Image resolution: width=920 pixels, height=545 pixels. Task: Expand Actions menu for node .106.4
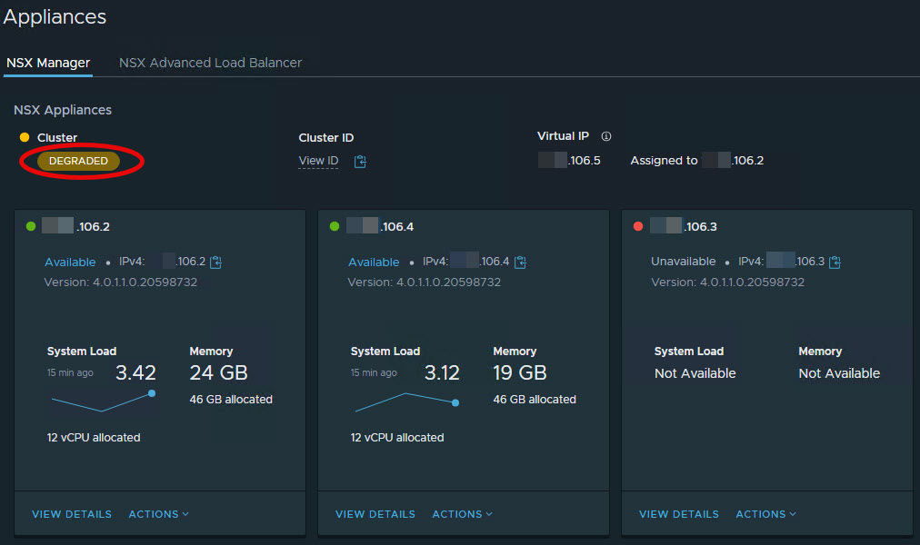(x=463, y=514)
